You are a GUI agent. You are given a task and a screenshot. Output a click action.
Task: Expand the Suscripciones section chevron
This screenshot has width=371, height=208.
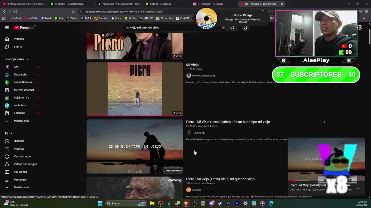pos(27,59)
